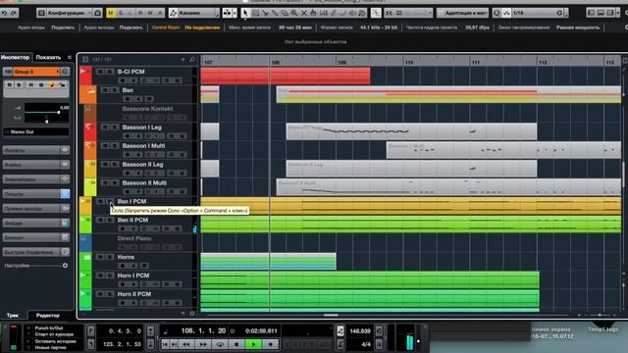Open the 1/16 quantize preset dropdown
Viewport: 628px width, 353px height.
(533, 13)
